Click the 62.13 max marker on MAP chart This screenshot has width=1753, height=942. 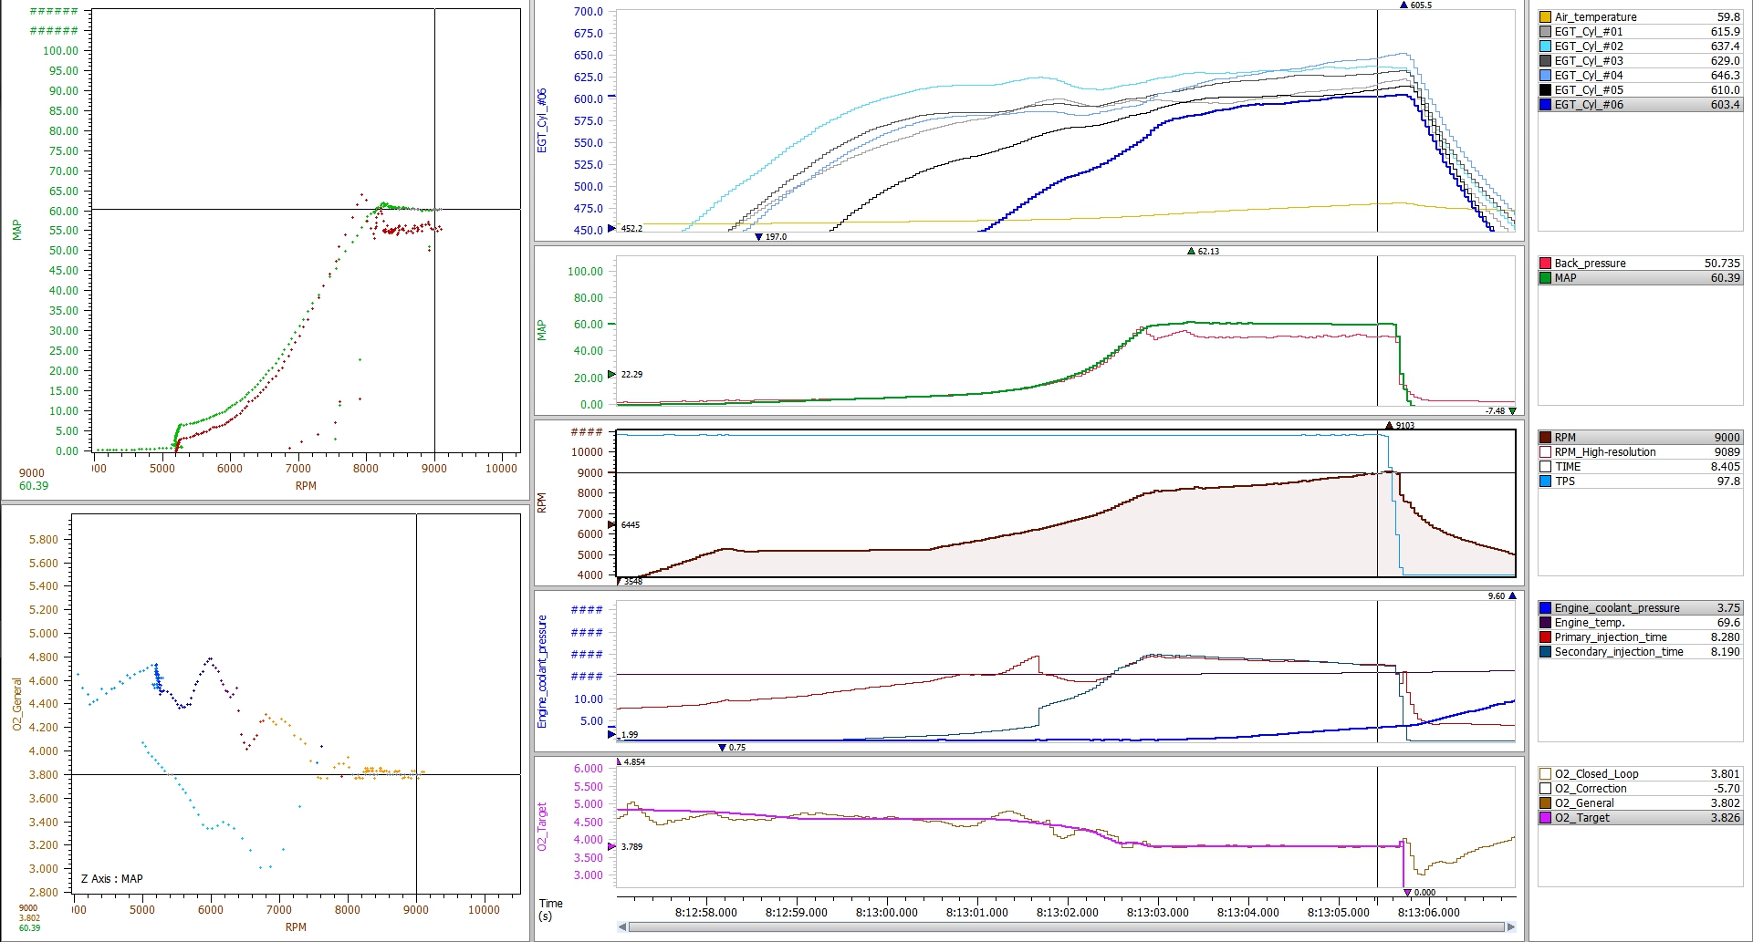(x=1191, y=252)
